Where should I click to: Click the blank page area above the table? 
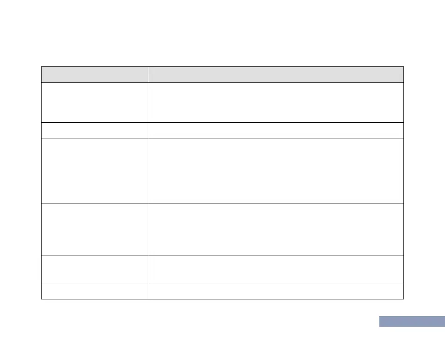point(222,33)
